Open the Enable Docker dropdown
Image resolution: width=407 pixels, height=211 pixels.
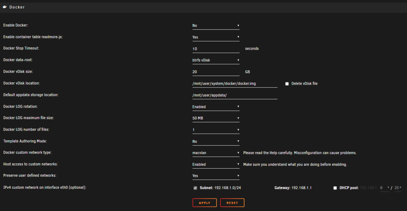pyautogui.click(x=216, y=25)
